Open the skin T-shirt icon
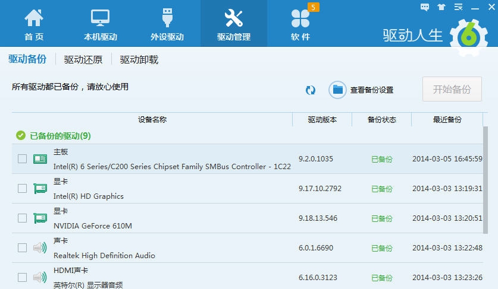The height and width of the screenshot is (289, 498). click(441, 7)
